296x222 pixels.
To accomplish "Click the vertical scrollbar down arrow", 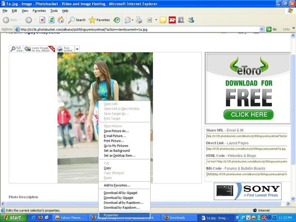I will point(293,199).
